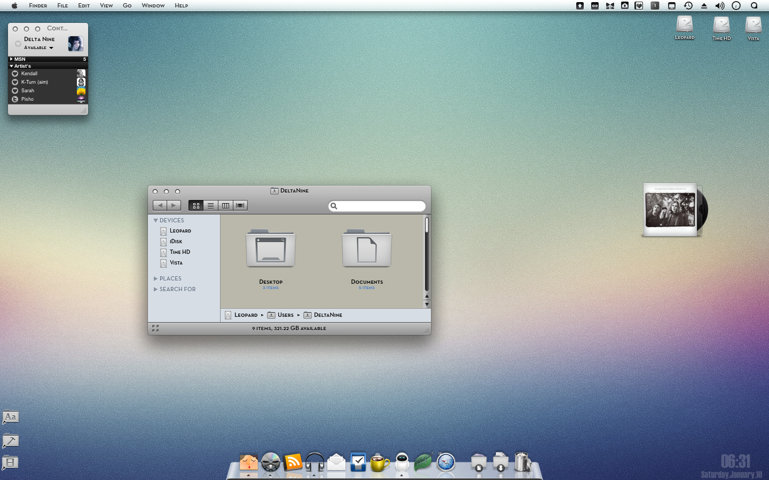The image size is (769, 480).
Task: Click the Finder vertical scrollbar thumb
Action: coord(427,225)
